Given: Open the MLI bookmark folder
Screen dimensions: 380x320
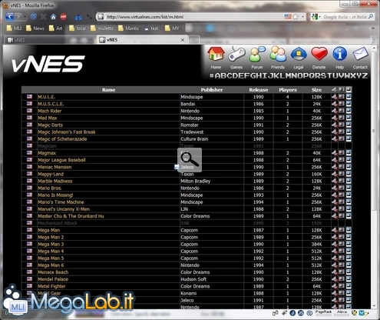Looking at the screenshot, I should pyautogui.click(x=15, y=28).
